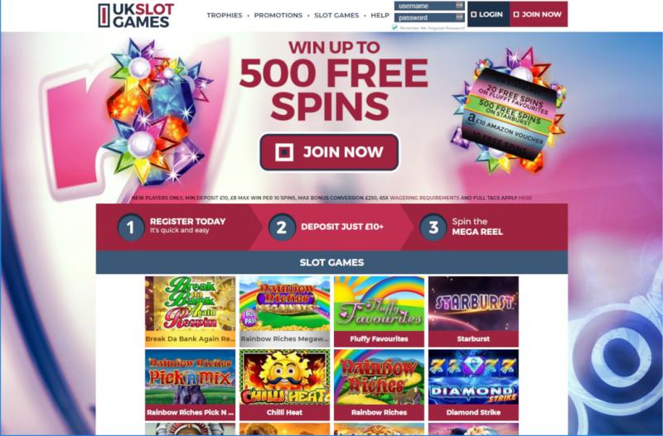Open the Fluffy Favourites game tile
663x436 pixels.
pyautogui.click(x=379, y=312)
